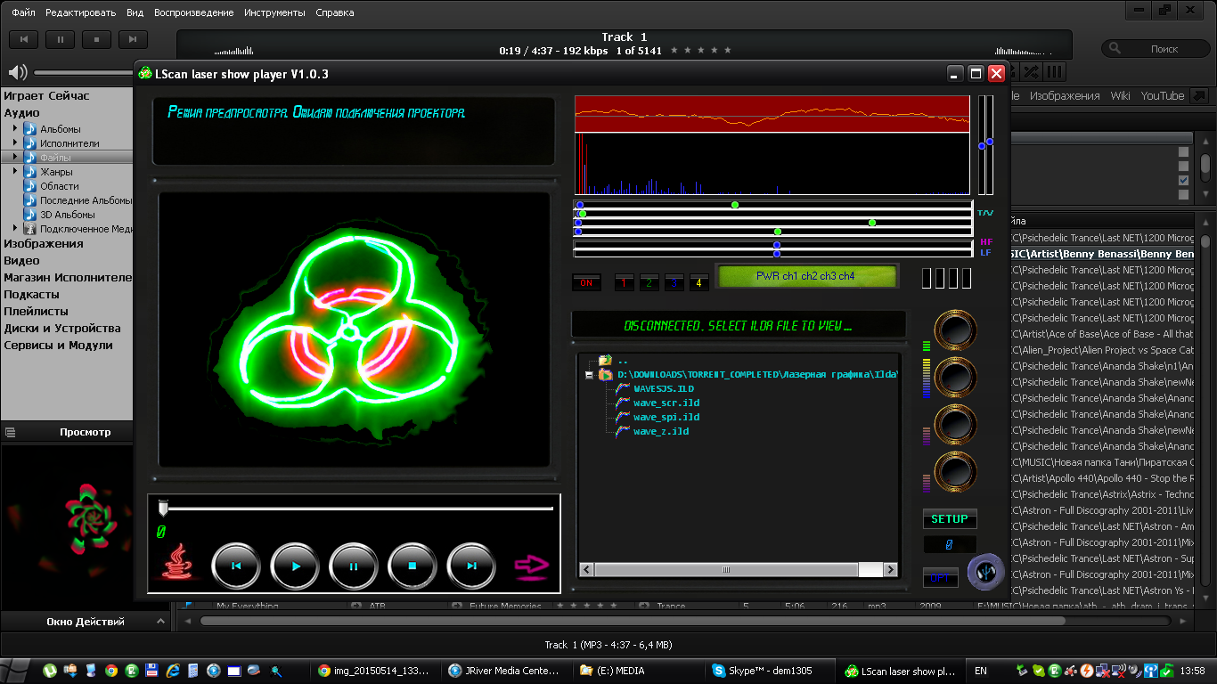Viewport: 1217px width, 684px height.
Task: Select Области in JRiver sidebar
Action: coord(59,186)
